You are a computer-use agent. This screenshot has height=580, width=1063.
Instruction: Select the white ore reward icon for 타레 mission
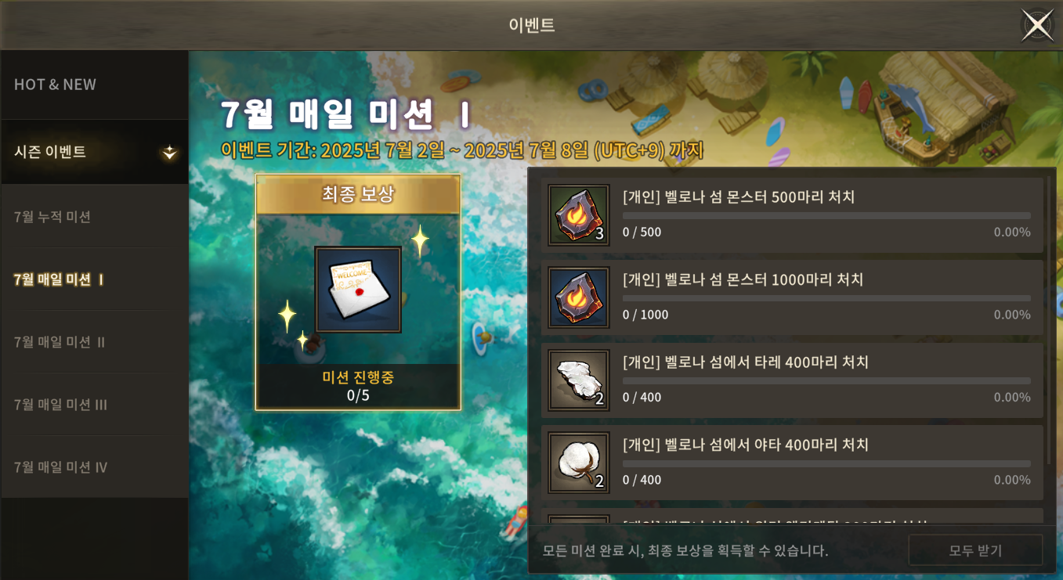[x=579, y=380]
